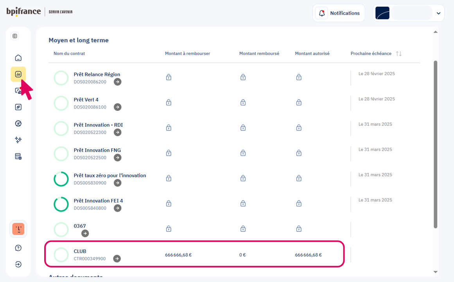Click the home icon in sidebar
Image resolution: width=454 pixels, height=282 pixels.
point(18,58)
